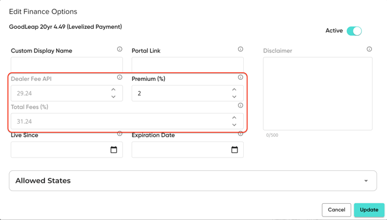Click the Cancel button
Viewport: 387px width, 220px height.
click(x=336, y=210)
